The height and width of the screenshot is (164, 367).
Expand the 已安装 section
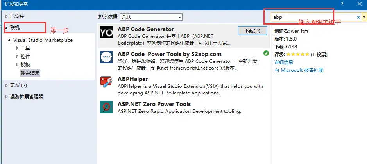(7, 16)
